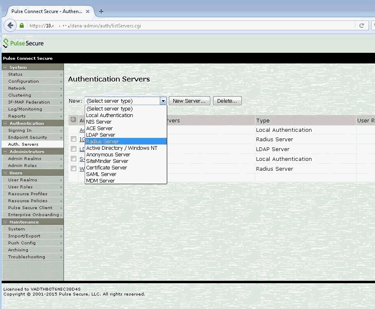Image resolution: width=375 pixels, height=309 pixels.
Task: Collapse the Maintenance section minus icon
Action: pos(5,222)
